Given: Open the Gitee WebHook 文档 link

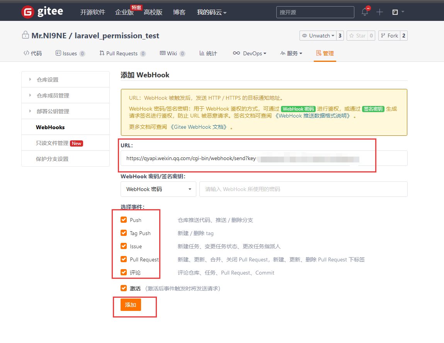Looking at the screenshot, I should click(x=199, y=127).
